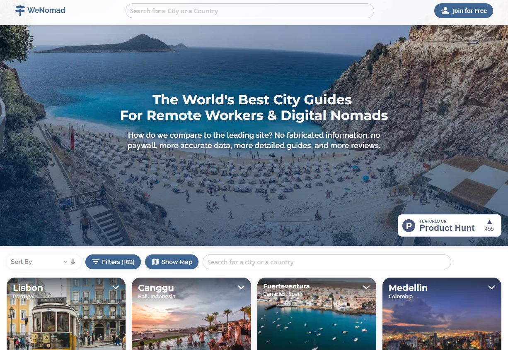This screenshot has height=350, width=508.
Task: Select the Canggu sunset pool photo
Action: coord(191,327)
